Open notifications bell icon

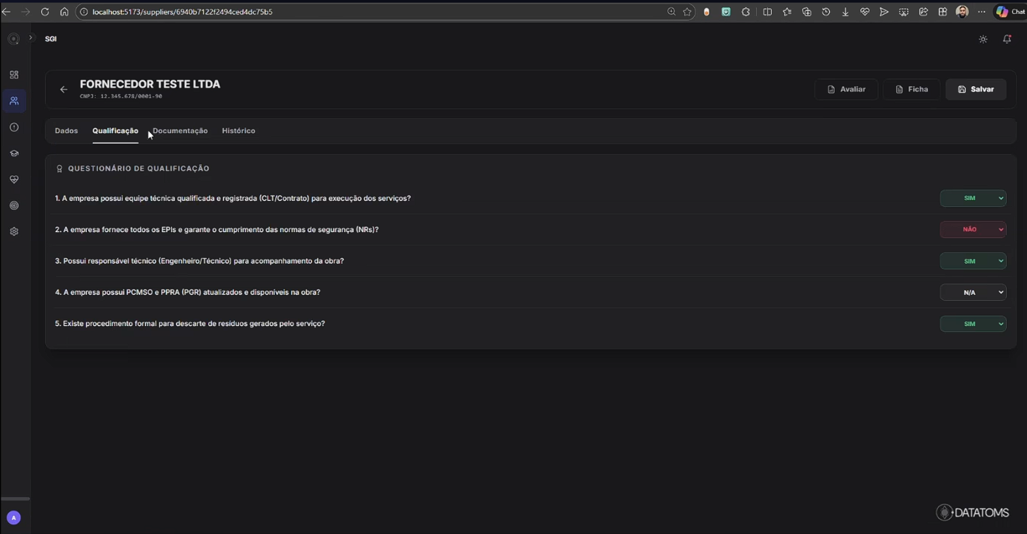pos(1007,39)
